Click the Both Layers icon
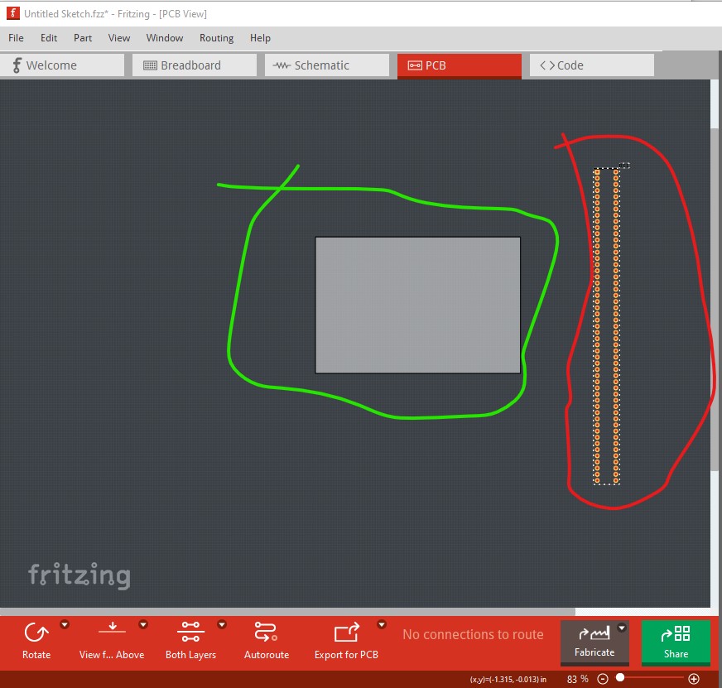Image resolution: width=722 pixels, height=688 pixels. click(x=190, y=634)
